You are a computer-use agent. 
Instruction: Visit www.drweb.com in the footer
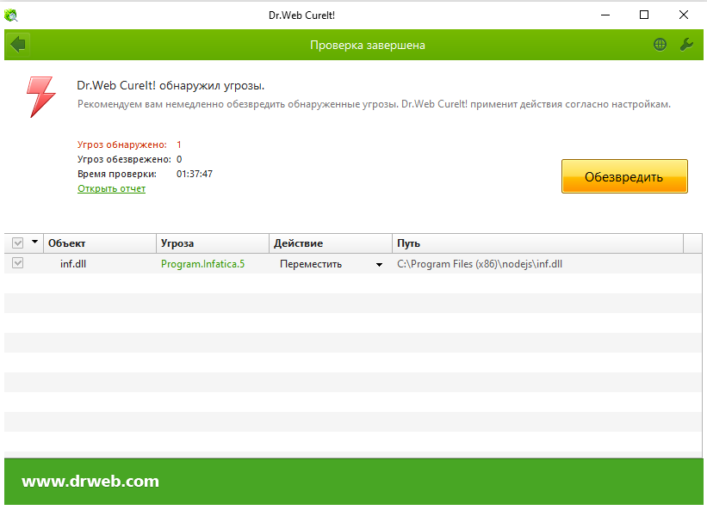(90, 482)
